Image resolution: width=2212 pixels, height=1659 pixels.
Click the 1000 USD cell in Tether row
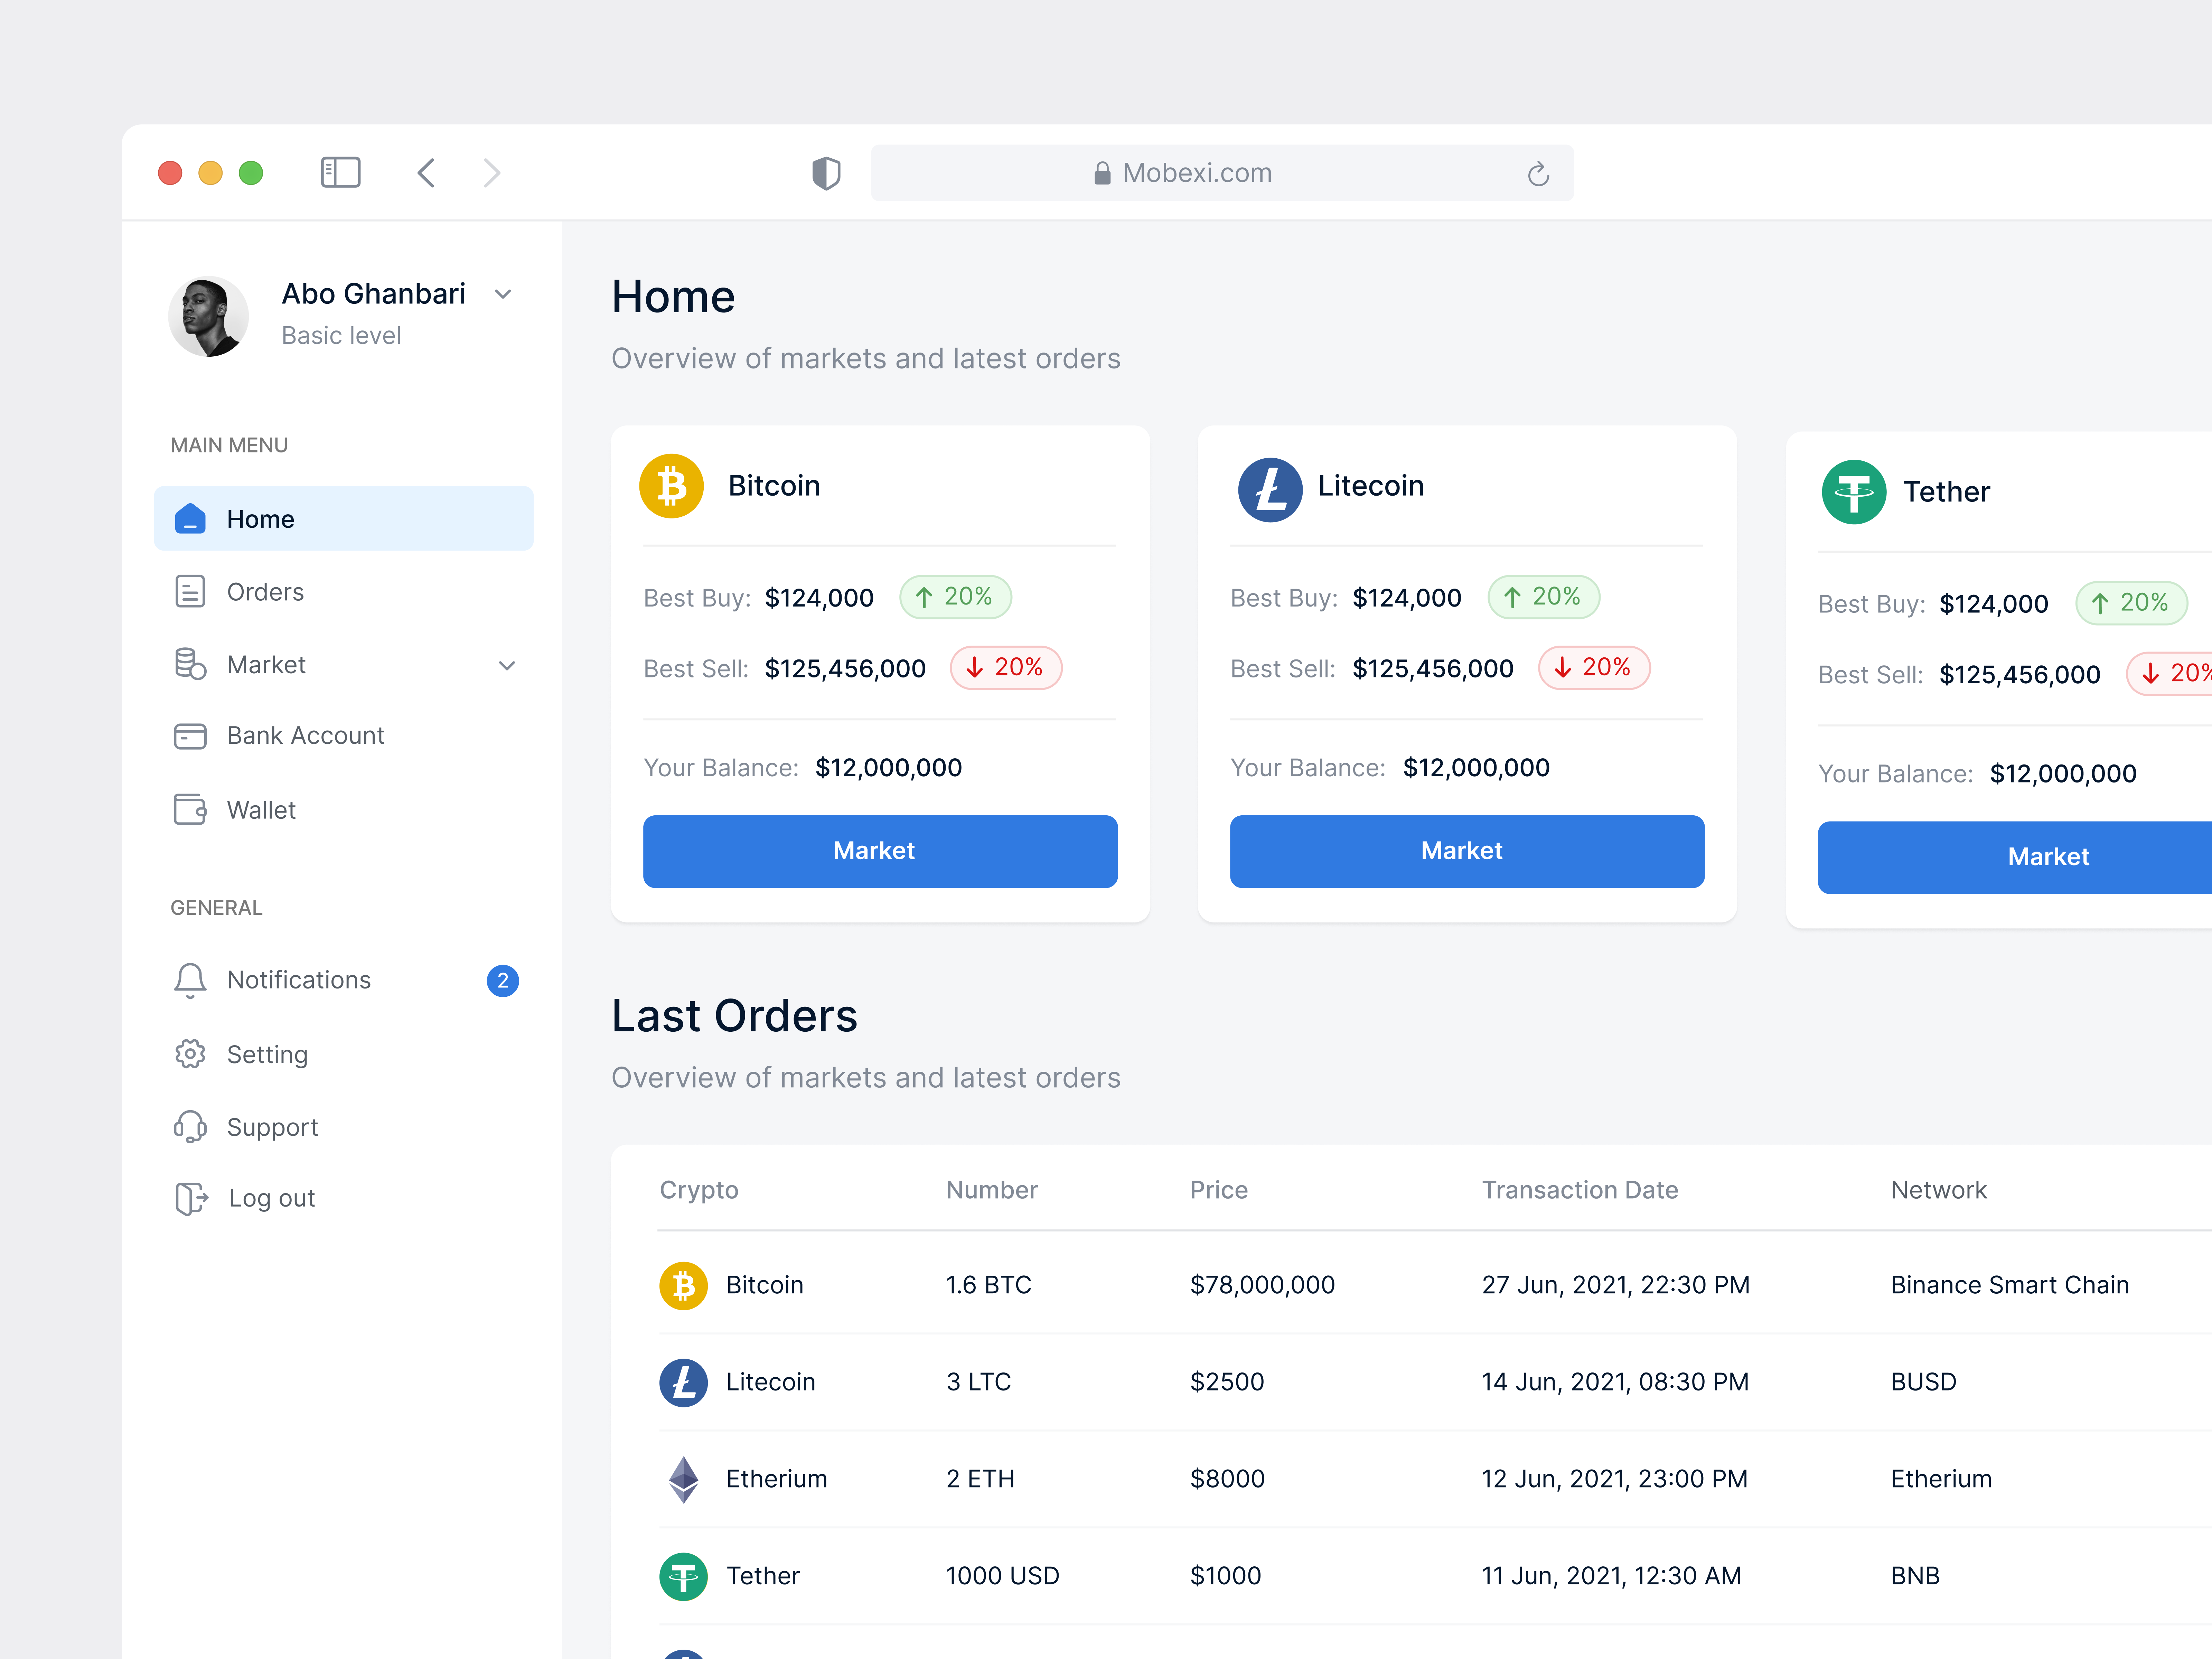click(x=1003, y=1576)
